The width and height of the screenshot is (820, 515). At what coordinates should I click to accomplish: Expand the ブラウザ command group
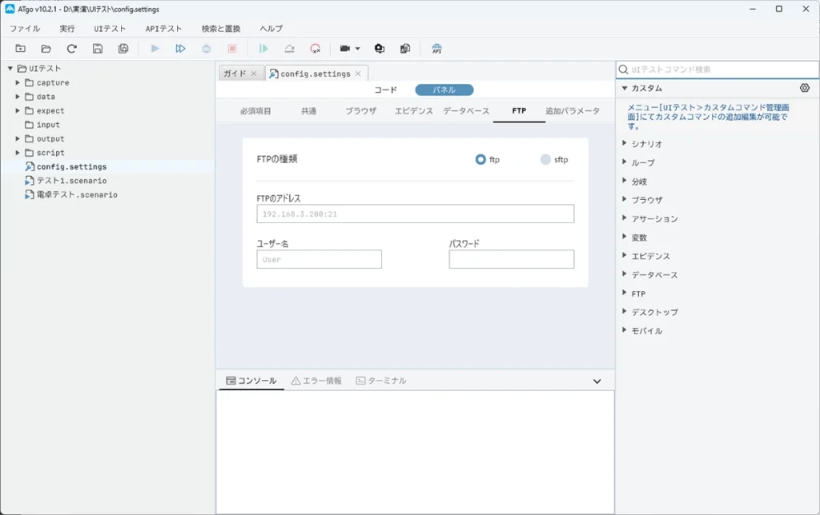point(625,199)
